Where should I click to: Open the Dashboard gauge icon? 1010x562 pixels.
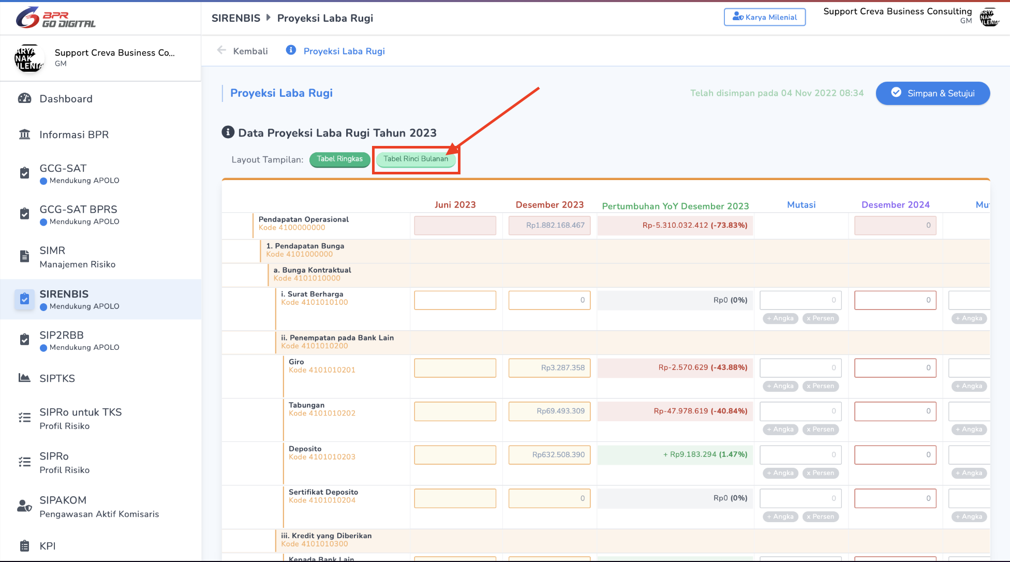tap(24, 98)
